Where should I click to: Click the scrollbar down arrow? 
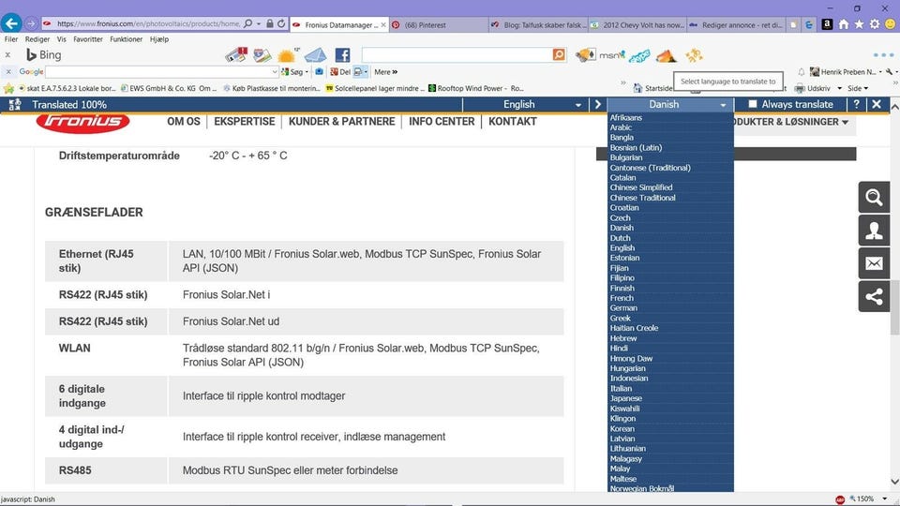(894, 482)
